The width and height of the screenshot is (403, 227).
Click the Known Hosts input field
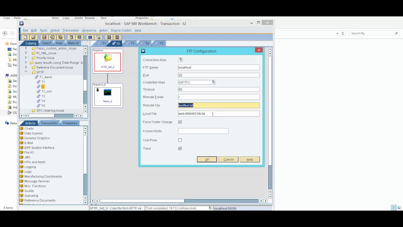pyautogui.click(x=203, y=131)
